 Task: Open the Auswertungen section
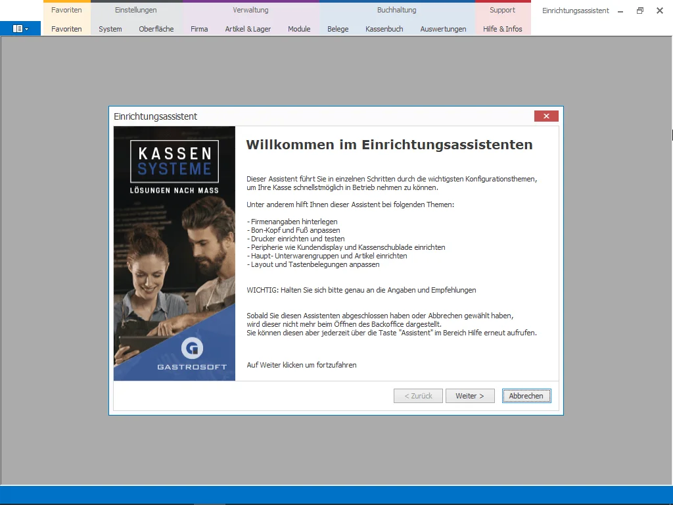coord(443,29)
